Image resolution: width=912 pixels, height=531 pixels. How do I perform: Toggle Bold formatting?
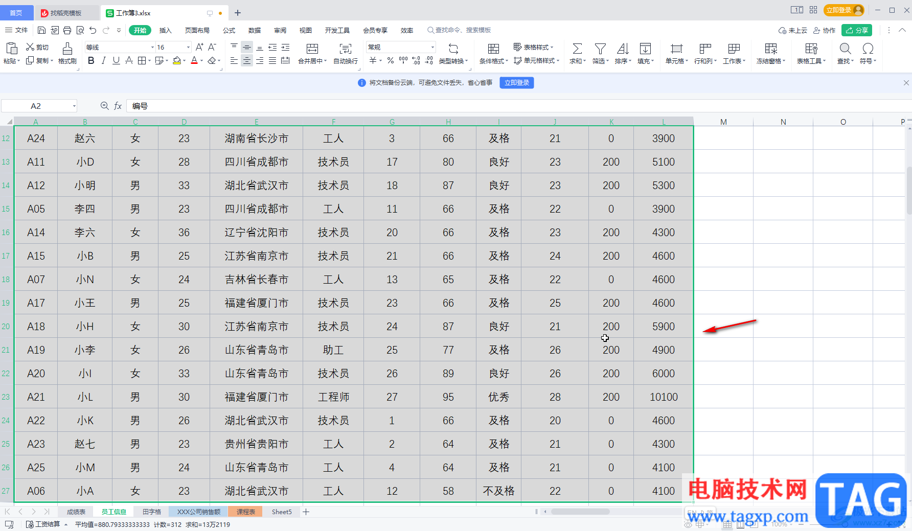[x=91, y=61]
